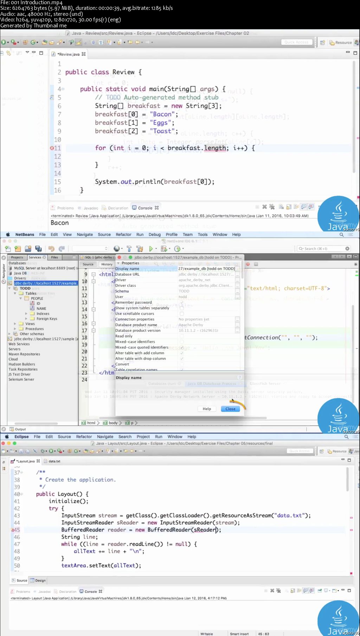Click error marker on line 45
360x636 pixels.
(13, 530)
